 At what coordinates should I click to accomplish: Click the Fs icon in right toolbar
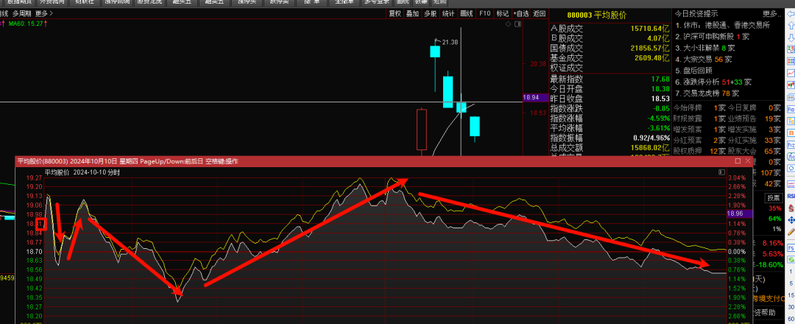click(x=791, y=247)
